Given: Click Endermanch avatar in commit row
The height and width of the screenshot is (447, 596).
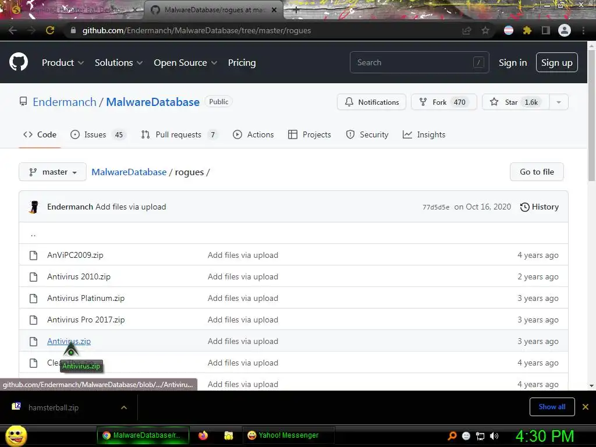Looking at the screenshot, I should coord(34,207).
